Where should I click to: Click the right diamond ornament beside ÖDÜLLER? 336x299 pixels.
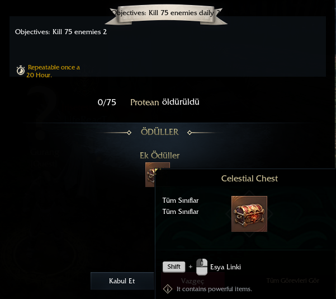190,133
